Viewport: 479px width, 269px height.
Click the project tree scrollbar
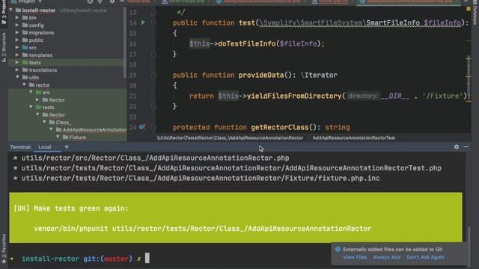click(124, 43)
